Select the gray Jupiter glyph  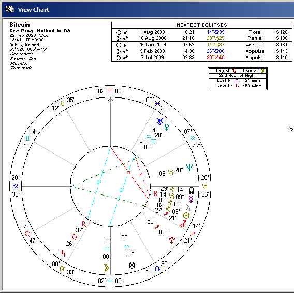pos(188,207)
